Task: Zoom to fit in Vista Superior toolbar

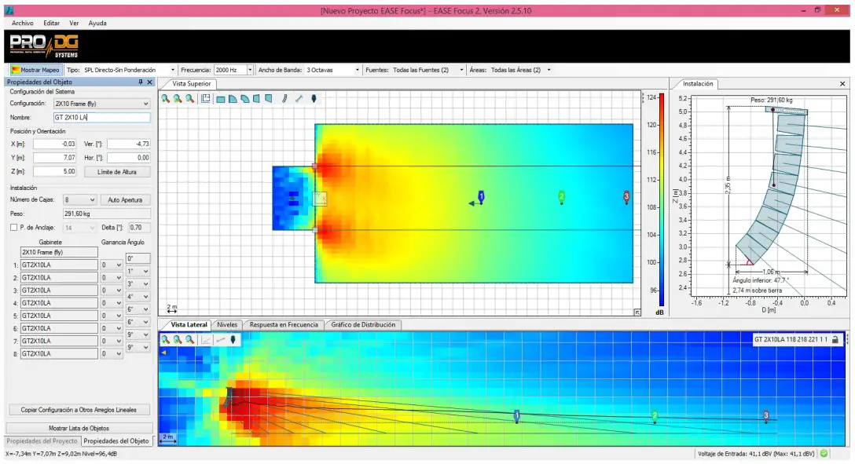Action: 178,99
